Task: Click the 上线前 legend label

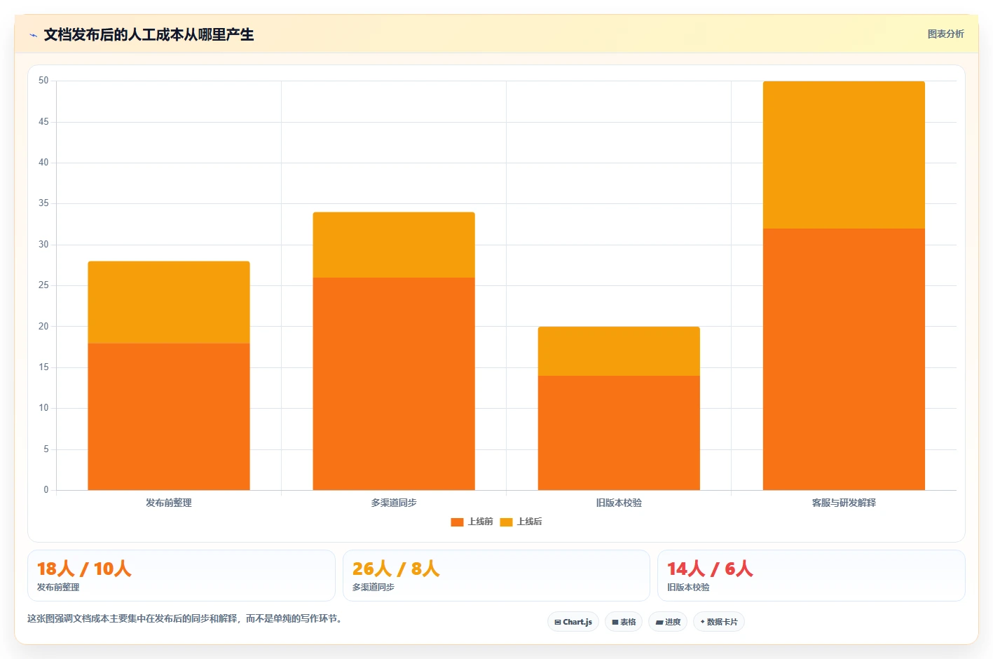Action: point(481,522)
